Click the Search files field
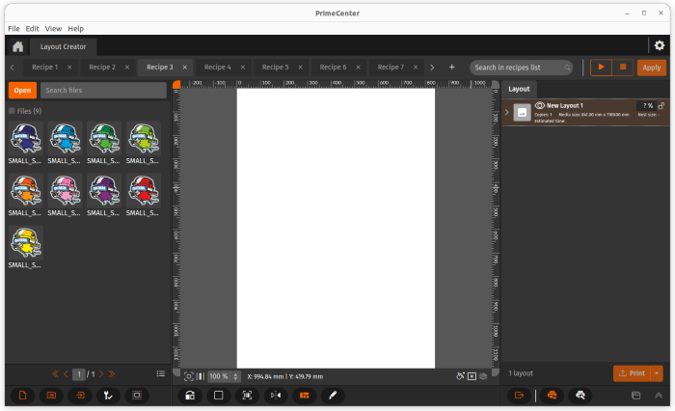The width and height of the screenshot is (675, 411). tap(103, 90)
